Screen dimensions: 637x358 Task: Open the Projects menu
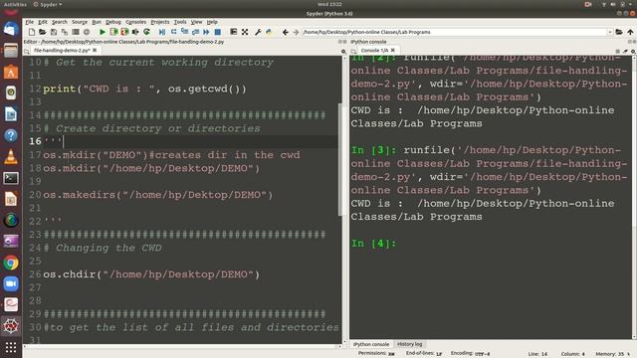click(160, 22)
